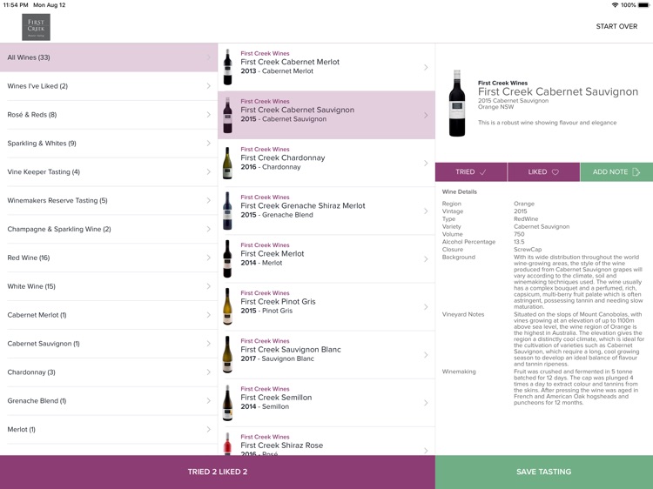The image size is (653, 489).
Task: Expand chevron for White Wine (15)
Action: 209,286
